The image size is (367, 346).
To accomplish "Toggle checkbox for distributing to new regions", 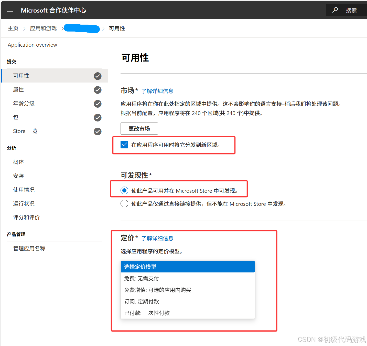I will 124,145.
